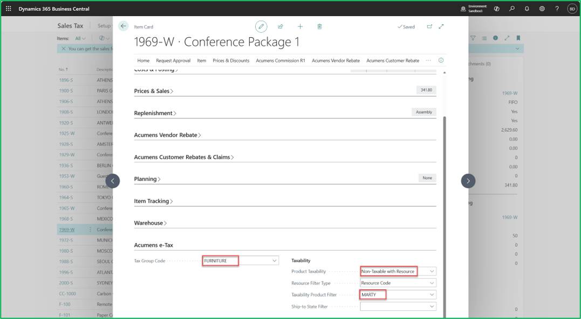
Task: Click the Acumens e-Tax section header
Action: tap(153, 245)
